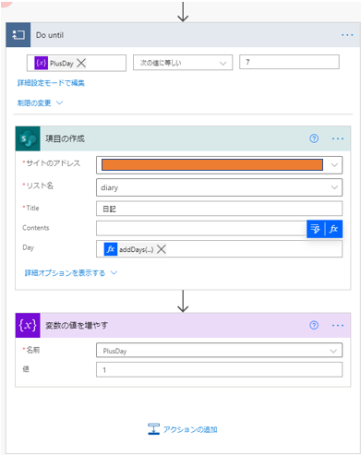This screenshot has width=361, height=455.
Task: Remove the PlusDay token from condition
Action: pos(81,63)
